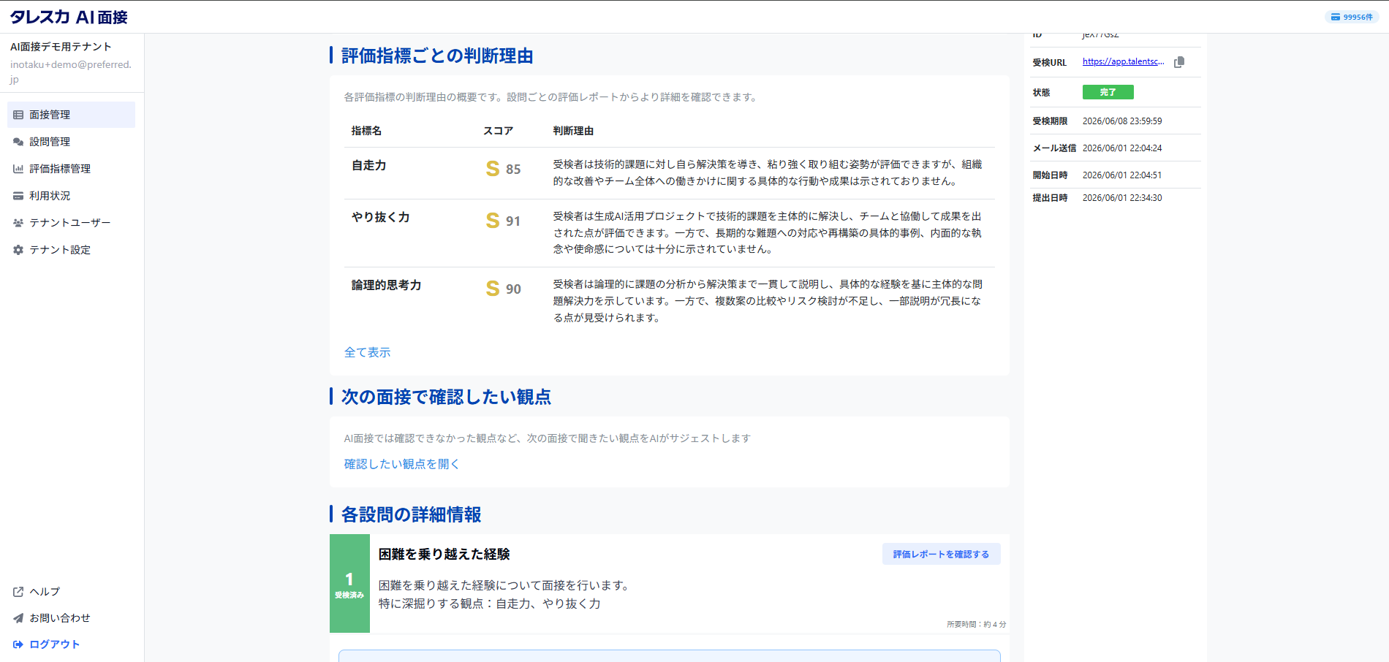Click the 次の面接で確認したい観点 heading
This screenshot has width=1389, height=662.
coord(446,397)
